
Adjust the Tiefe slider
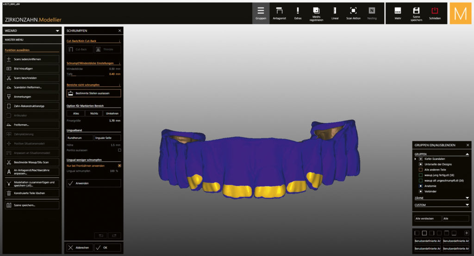tap(86, 75)
